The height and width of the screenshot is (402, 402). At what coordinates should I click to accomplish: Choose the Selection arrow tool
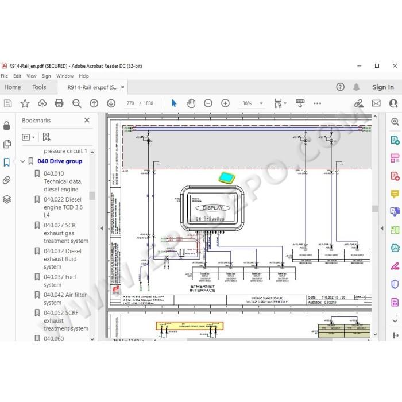point(174,103)
